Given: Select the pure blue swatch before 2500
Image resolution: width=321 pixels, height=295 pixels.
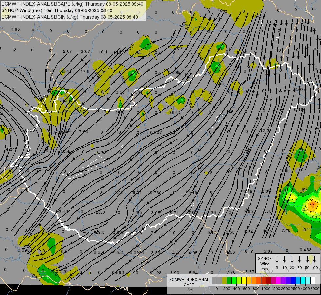Looking at the screenshot, I should click(x=293, y=281).
